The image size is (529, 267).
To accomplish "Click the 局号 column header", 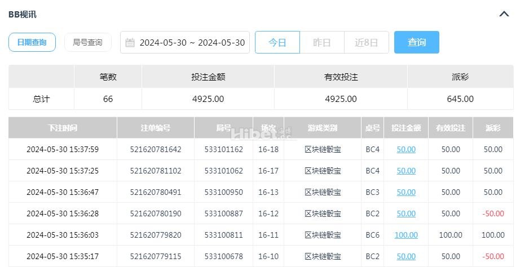I will (x=224, y=128).
